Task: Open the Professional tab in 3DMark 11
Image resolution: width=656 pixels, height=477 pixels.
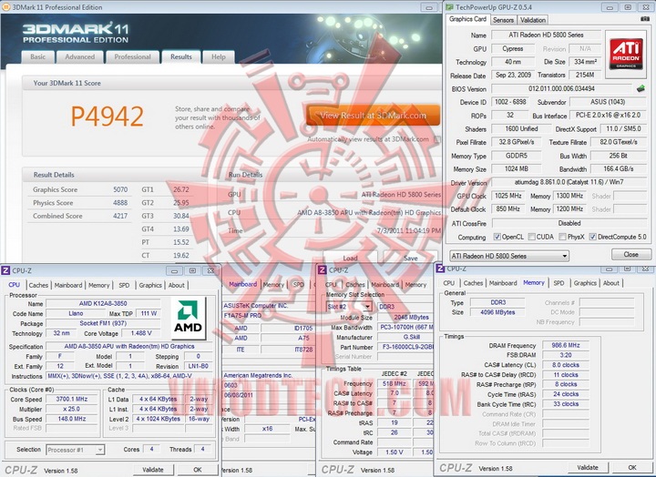Action: coord(132,56)
